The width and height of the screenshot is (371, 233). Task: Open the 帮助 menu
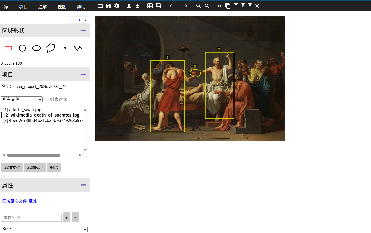point(81,7)
